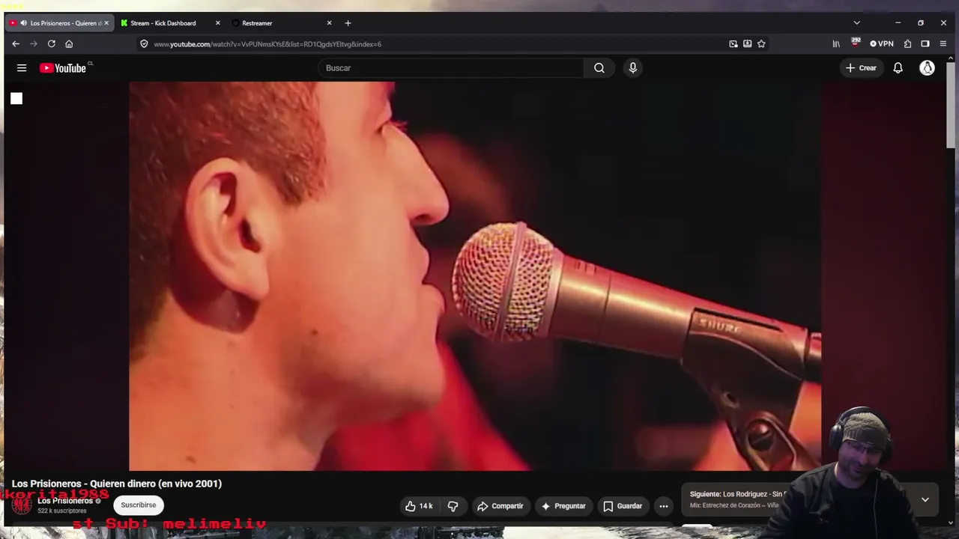
Task: Go to YouTube home via logo
Action: click(x=64, y=68)
